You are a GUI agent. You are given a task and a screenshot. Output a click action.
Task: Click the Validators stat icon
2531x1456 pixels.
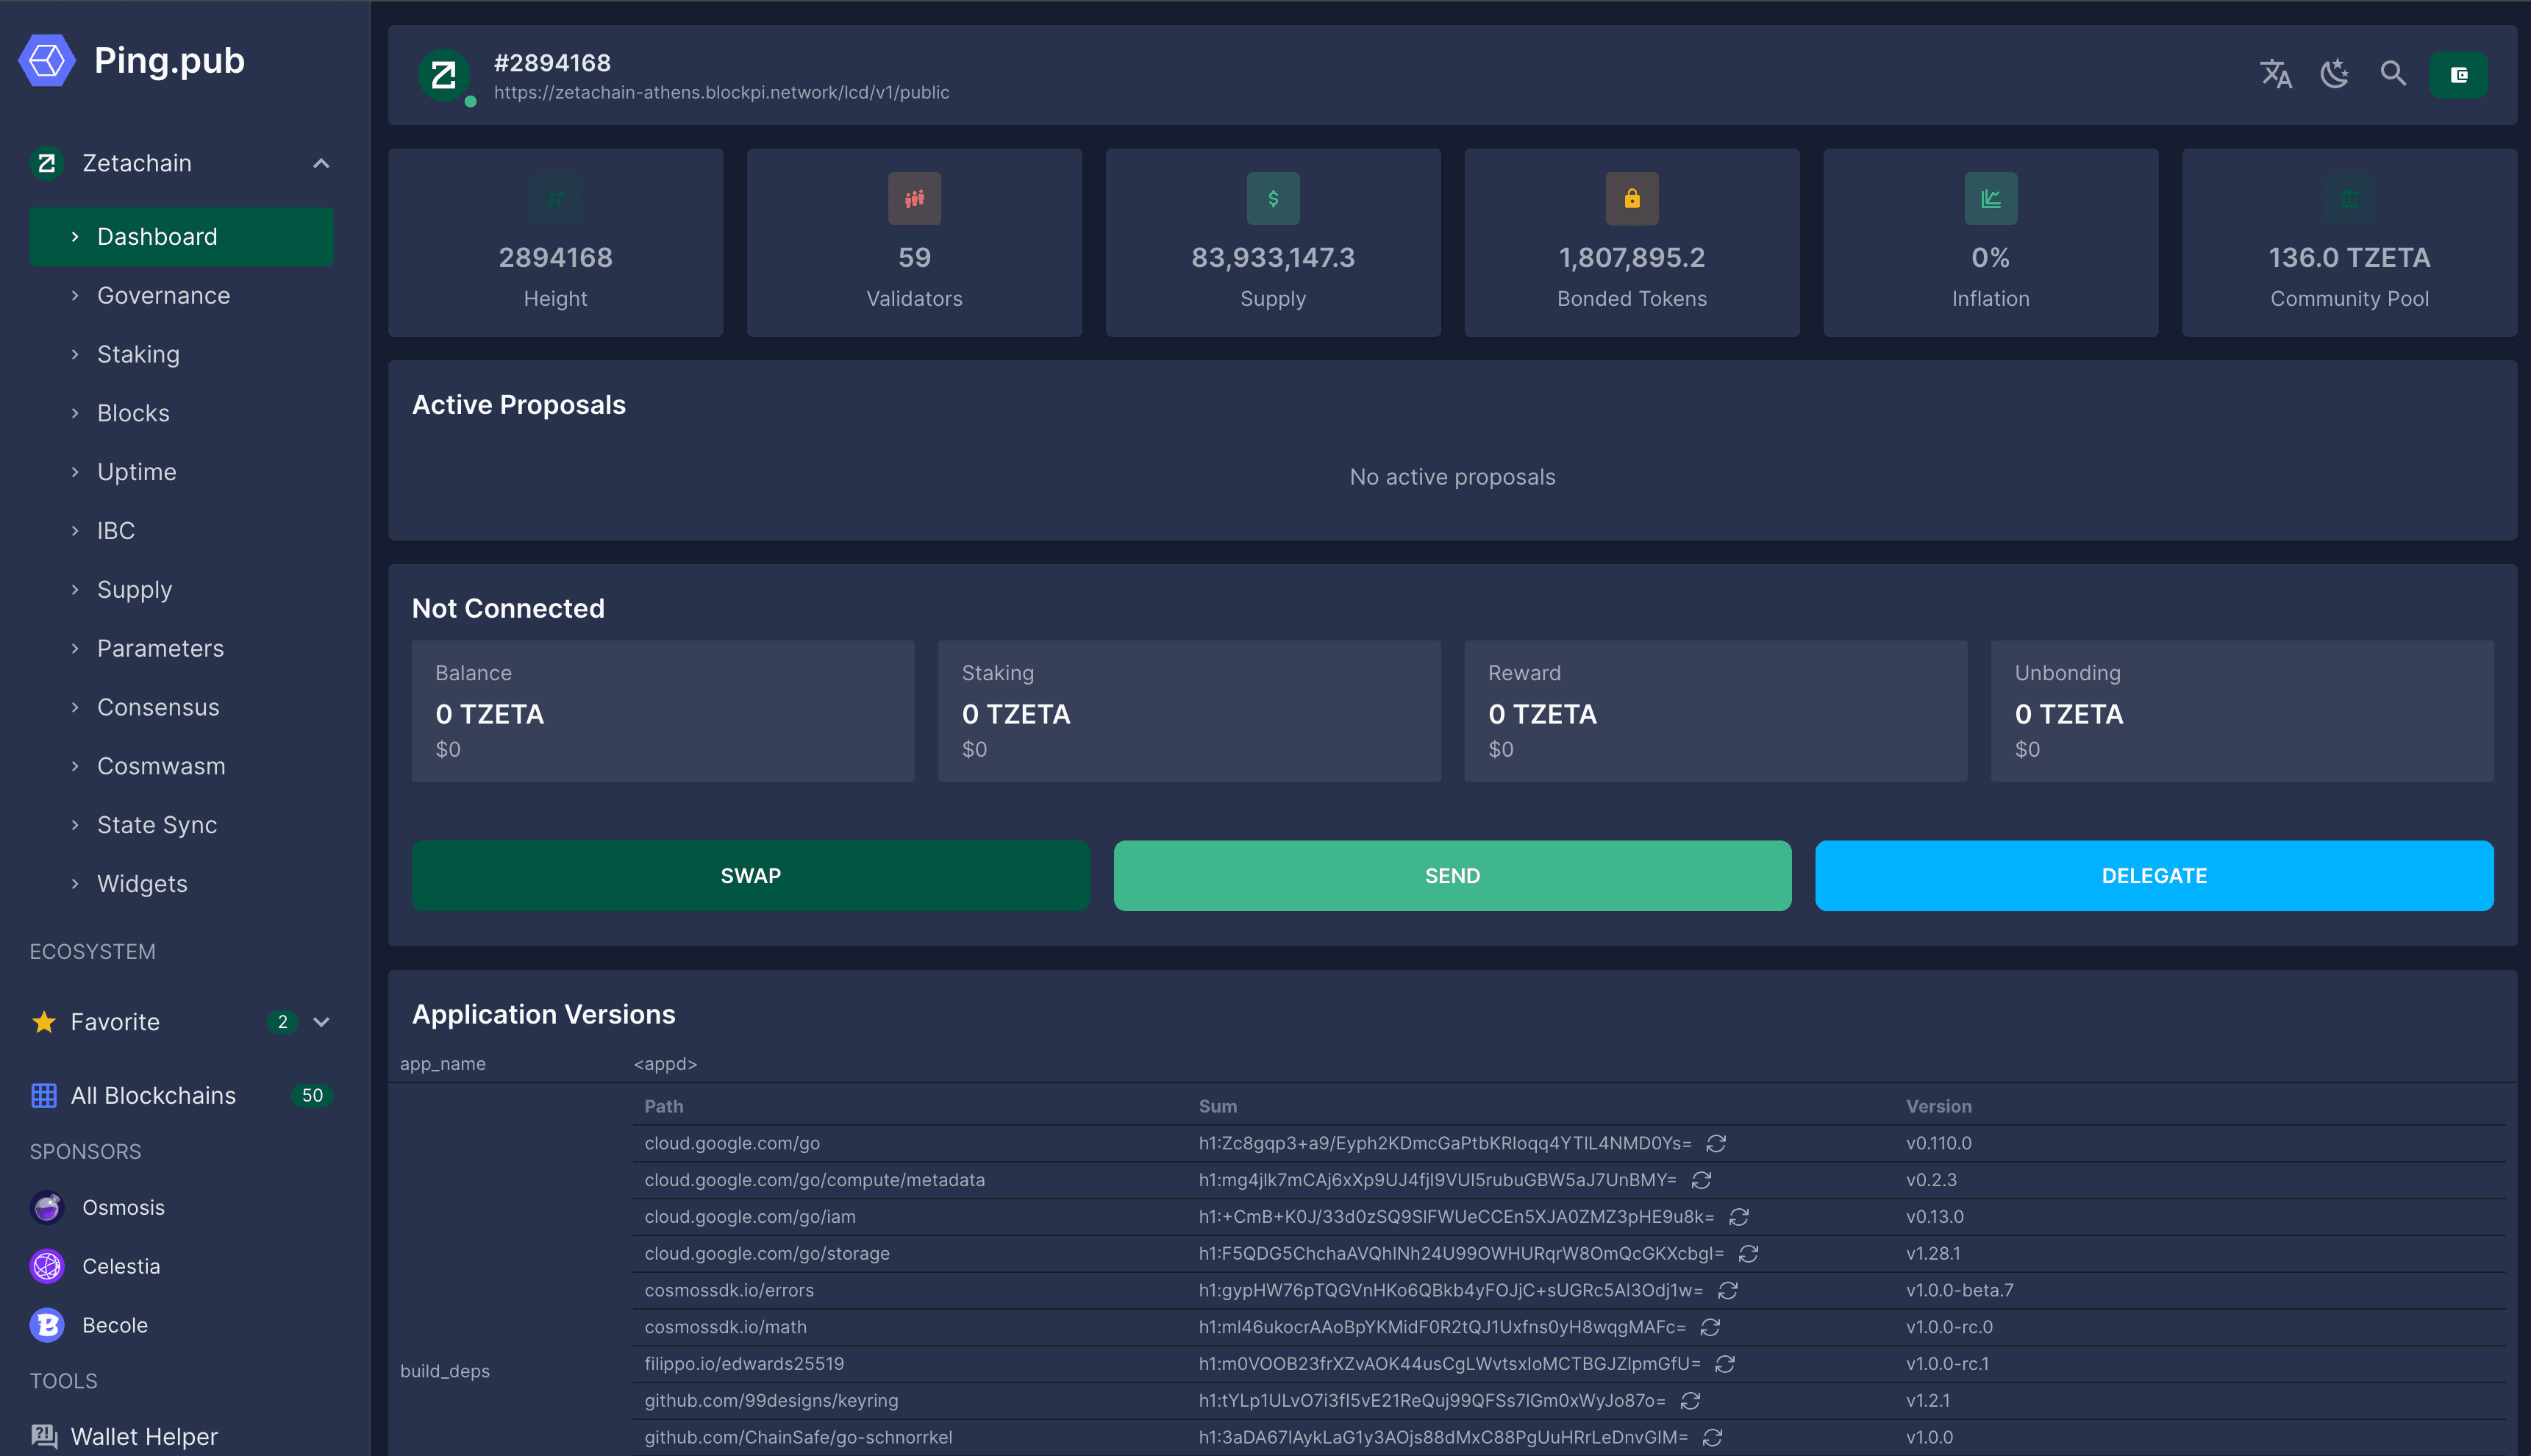coord(914,196)
